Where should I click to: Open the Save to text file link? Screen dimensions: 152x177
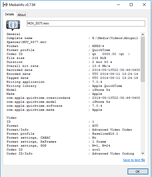tap(134, 160)
